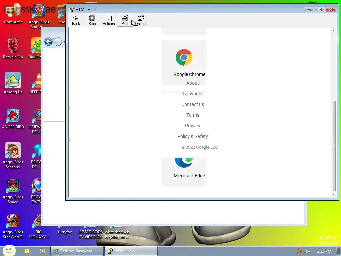Refresh the HTML Help page
This screenshot has width=341, height=256.
(109, 20)
